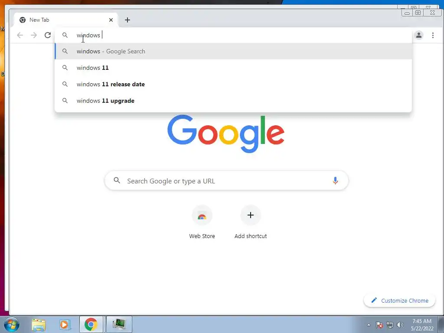Close the New Tab tab
Image resolution: width=444 pixels, height=333 pixels.
pos(111,20)
